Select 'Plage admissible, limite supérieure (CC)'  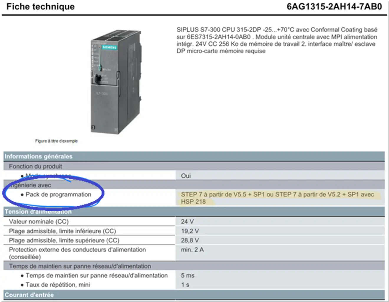[64, 240]
